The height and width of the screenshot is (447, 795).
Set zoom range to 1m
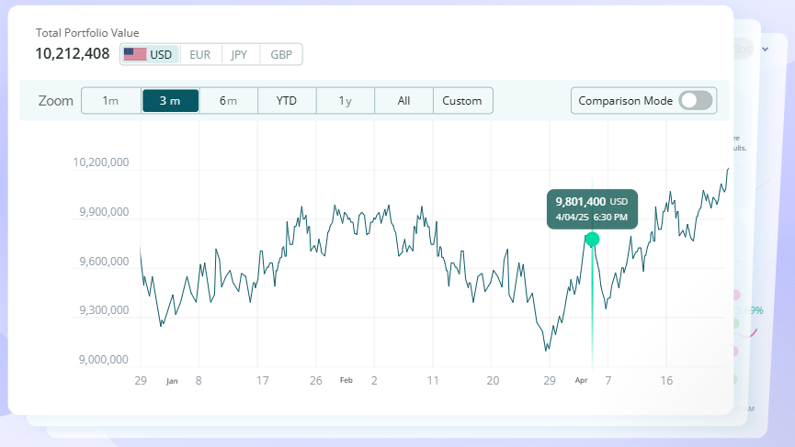click(x=110, y=101)
